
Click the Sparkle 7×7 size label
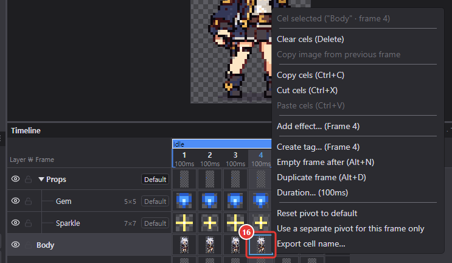pos(130,223)
